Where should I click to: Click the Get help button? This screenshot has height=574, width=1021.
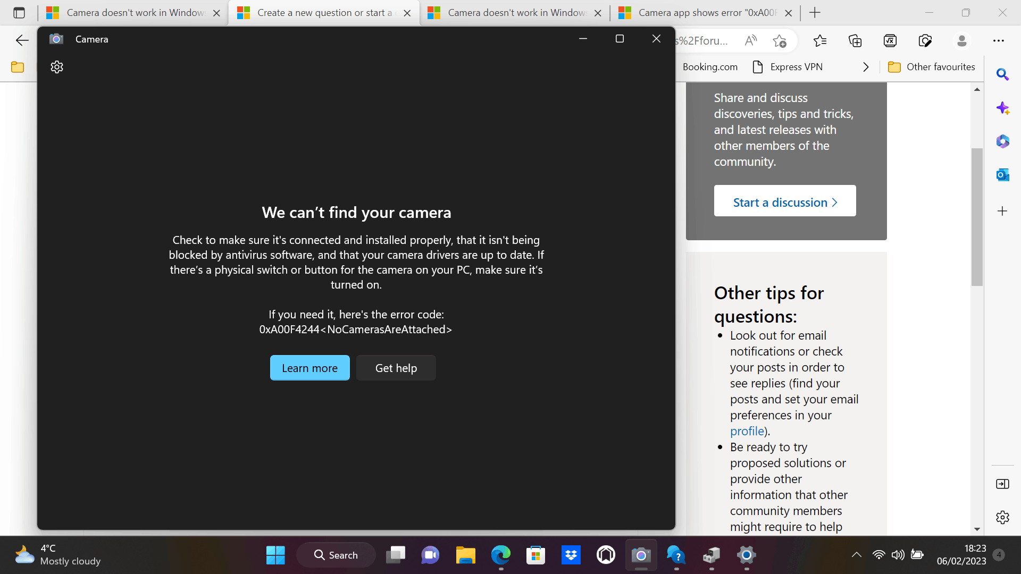[x=396, y=367]
